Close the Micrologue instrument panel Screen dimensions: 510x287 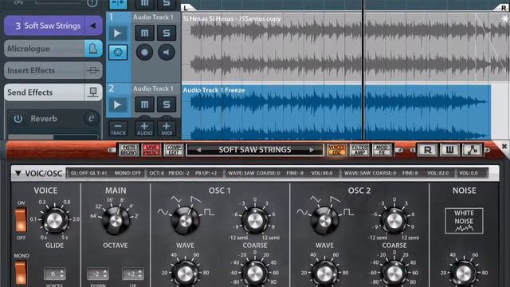tap(504, 147)
